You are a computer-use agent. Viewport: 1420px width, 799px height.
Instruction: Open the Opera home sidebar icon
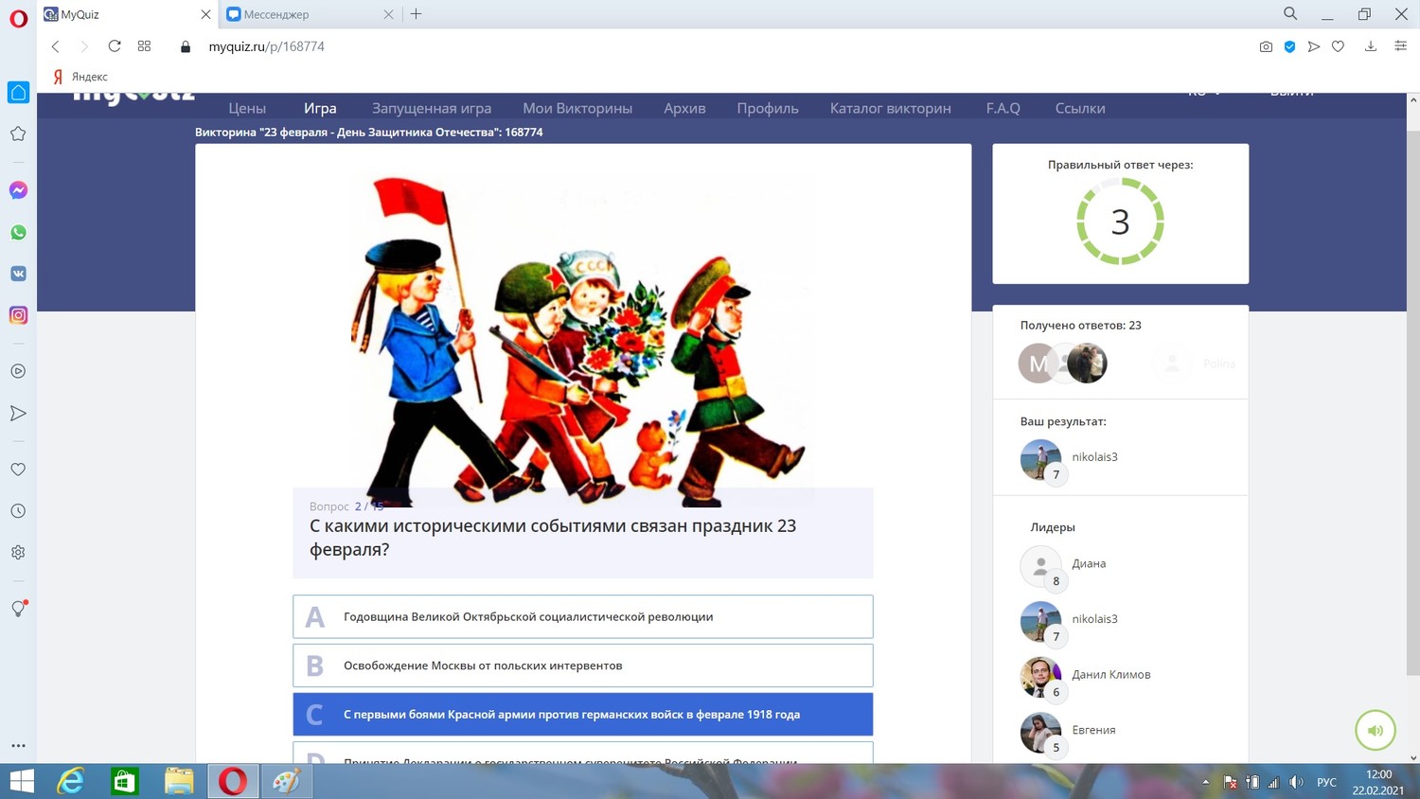tap(18, 92)
